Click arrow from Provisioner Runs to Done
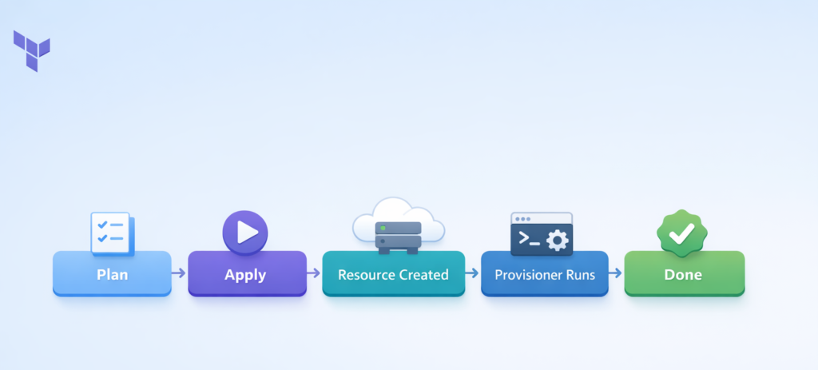Screen dimensions: 818x370 pos(615,273)
